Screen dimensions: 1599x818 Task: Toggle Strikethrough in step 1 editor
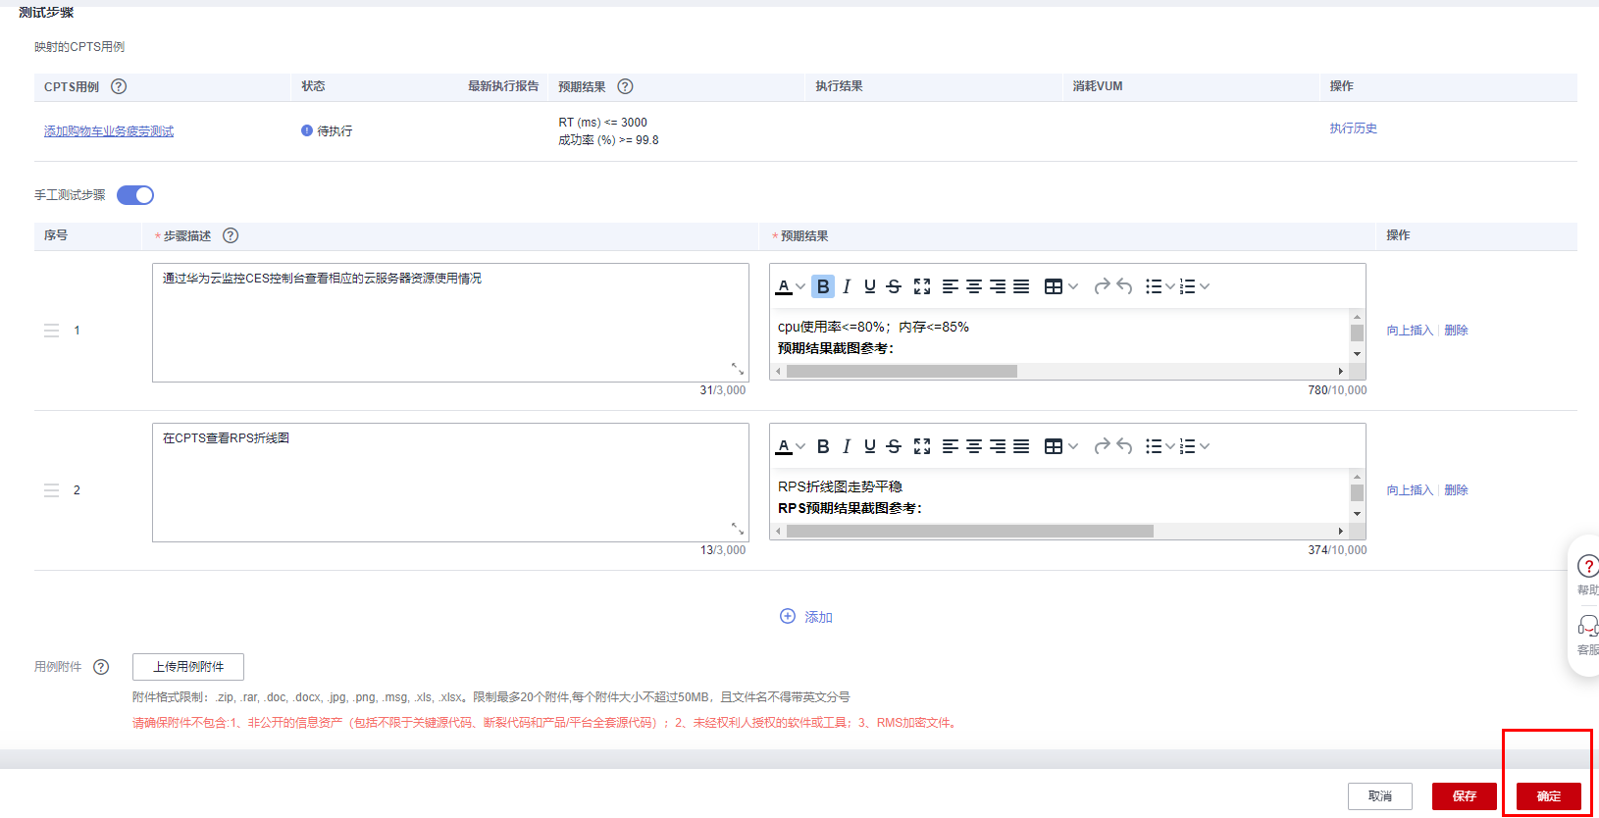pyautogui.click(x=894, y=286)
